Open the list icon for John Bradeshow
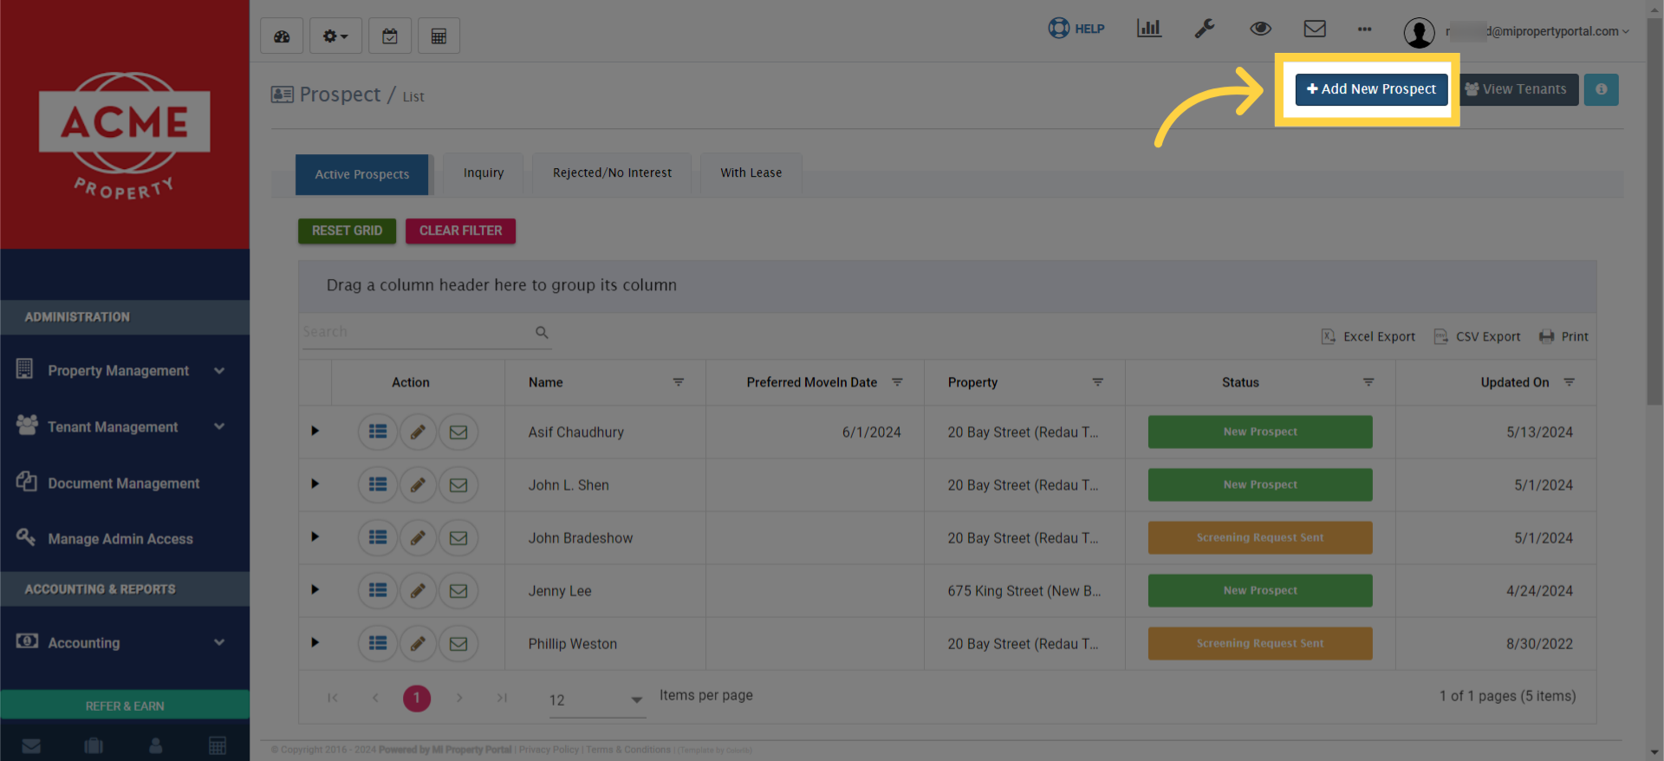The width and height of the screenshot is (1664, 761). tap(378, 537)
